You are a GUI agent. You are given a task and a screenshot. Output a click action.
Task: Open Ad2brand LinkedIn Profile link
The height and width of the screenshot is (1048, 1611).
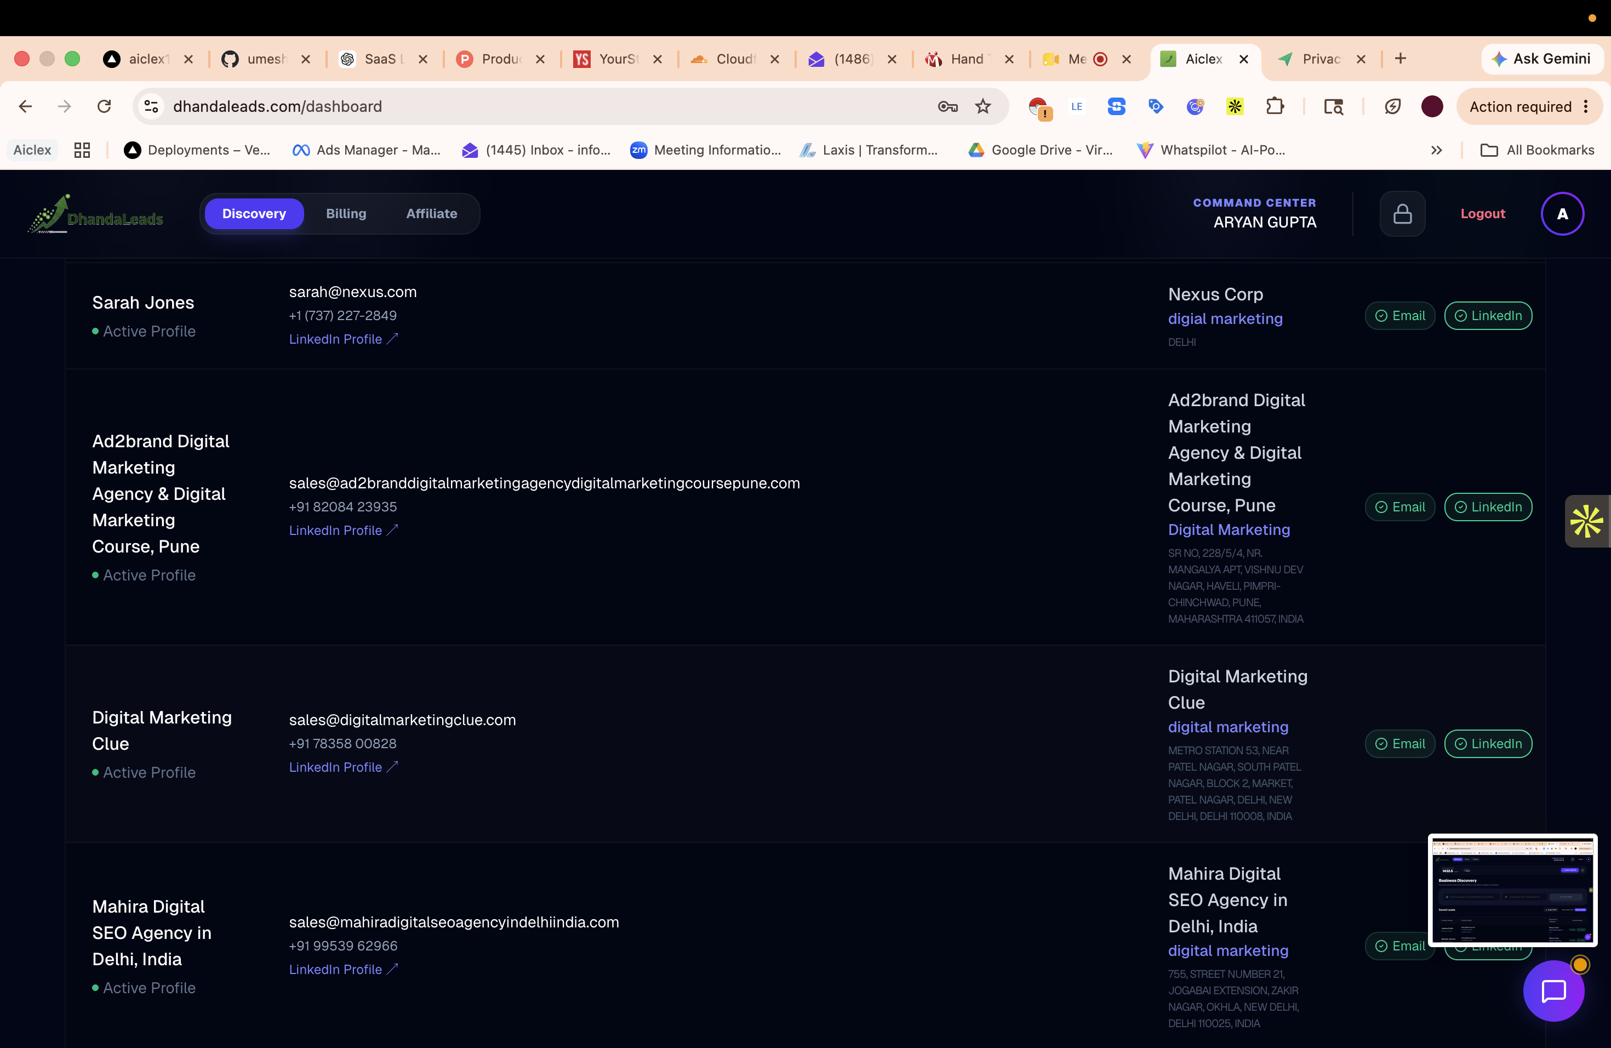tap(343, 531)
